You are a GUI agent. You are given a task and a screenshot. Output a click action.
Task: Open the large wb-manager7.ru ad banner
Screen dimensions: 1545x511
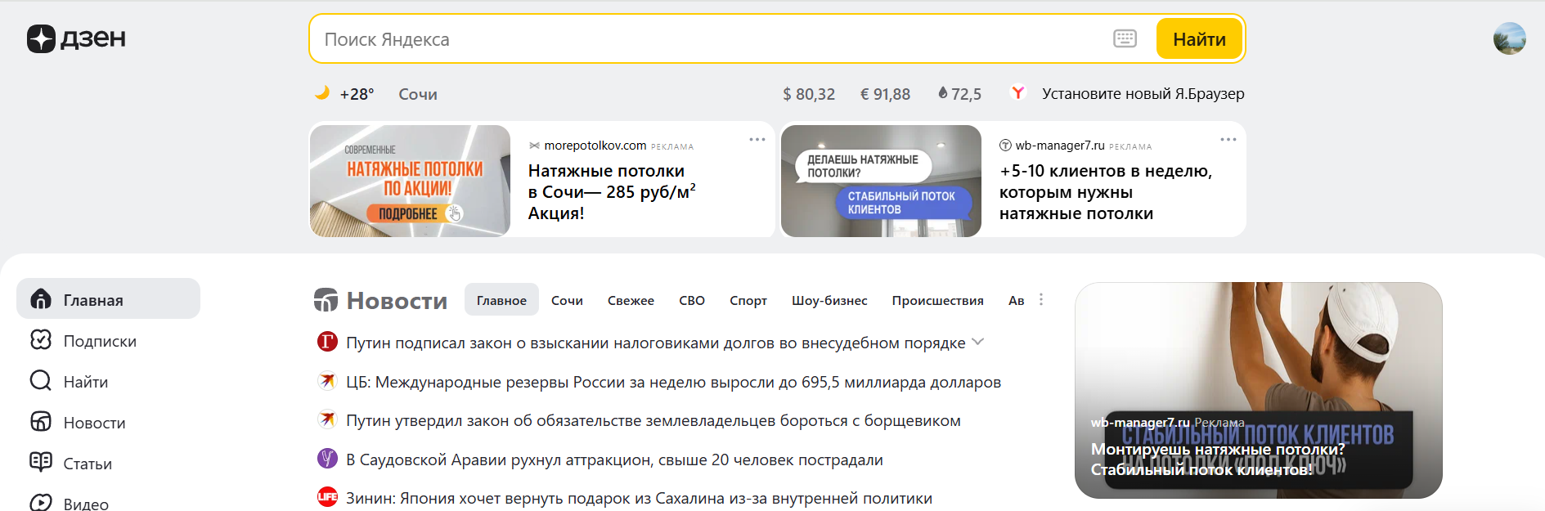point(1258,390)
